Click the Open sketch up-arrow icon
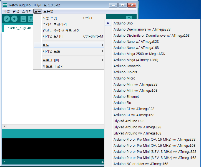The height and width of the screenshot is (167, 201). [x=31, y=19]
